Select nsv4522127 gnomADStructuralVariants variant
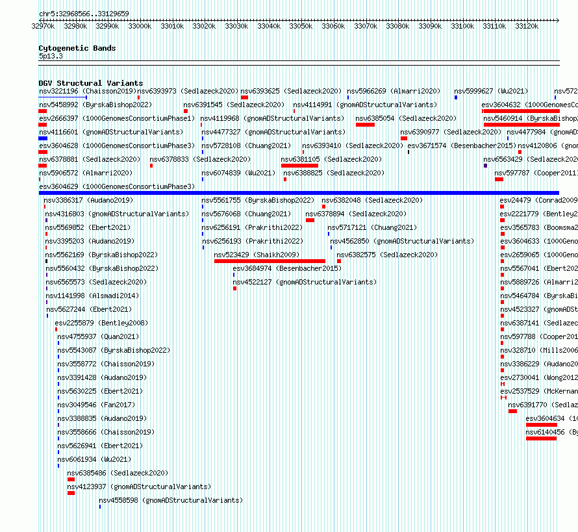Screen dimensions: 578x532 pos(305,282)
